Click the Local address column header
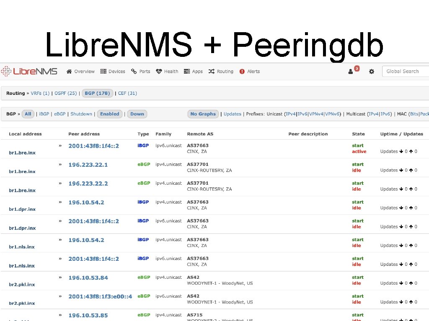The height and width of the screenshot is (321, 429). point(25,134)
